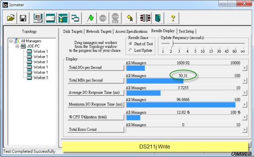Reset workers with the yellow arrow icon

point(130,18)
